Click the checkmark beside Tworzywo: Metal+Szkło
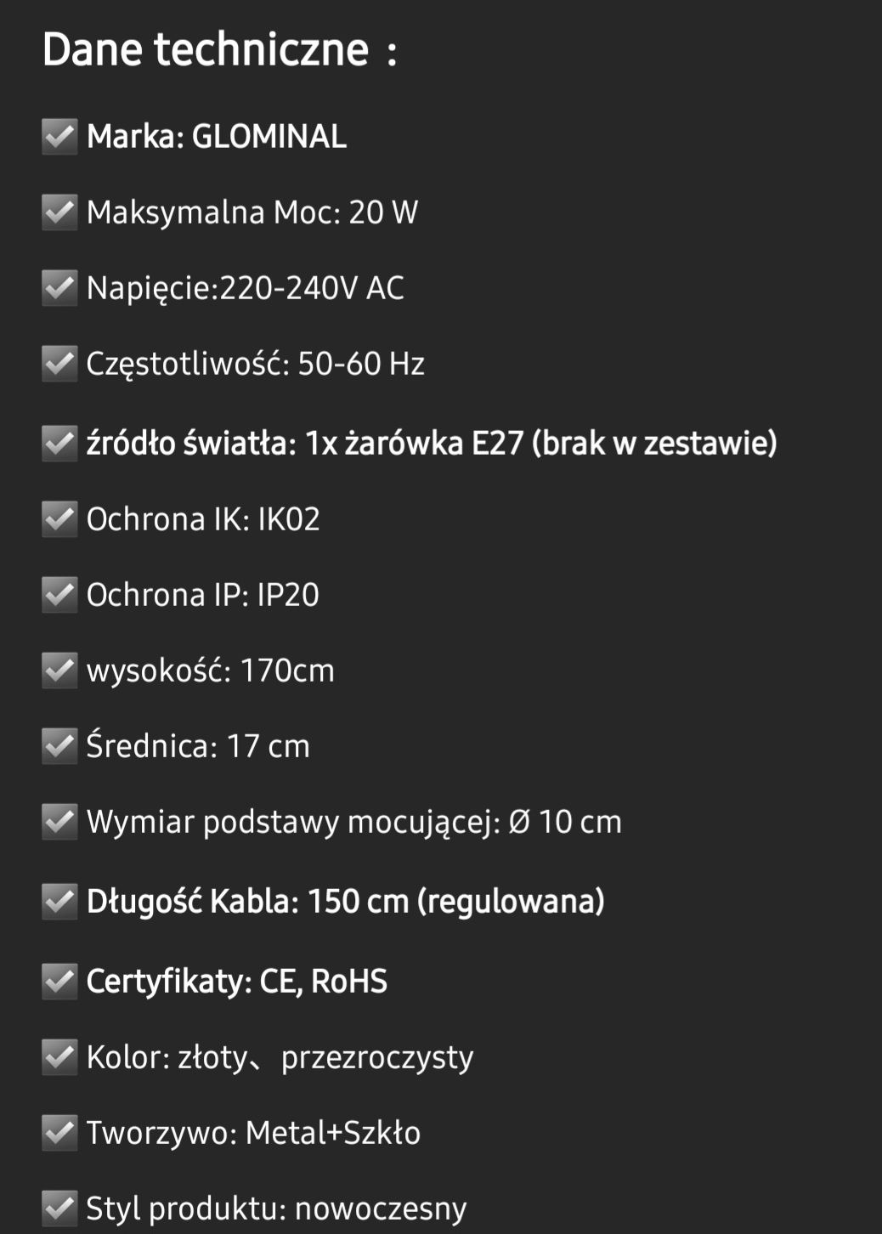 click(59, 1133)
